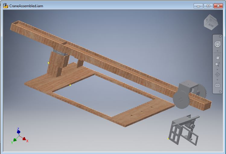Expand the navigation wheel options arrow
Image resolution: width=226 pixels, height=154 pixels.
tap(217, 51)
